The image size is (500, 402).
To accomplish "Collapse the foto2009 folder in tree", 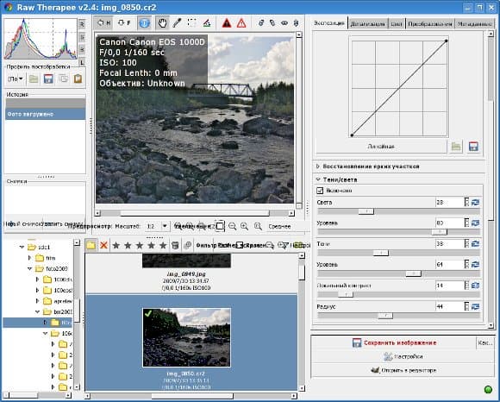I will click(29, 268).
